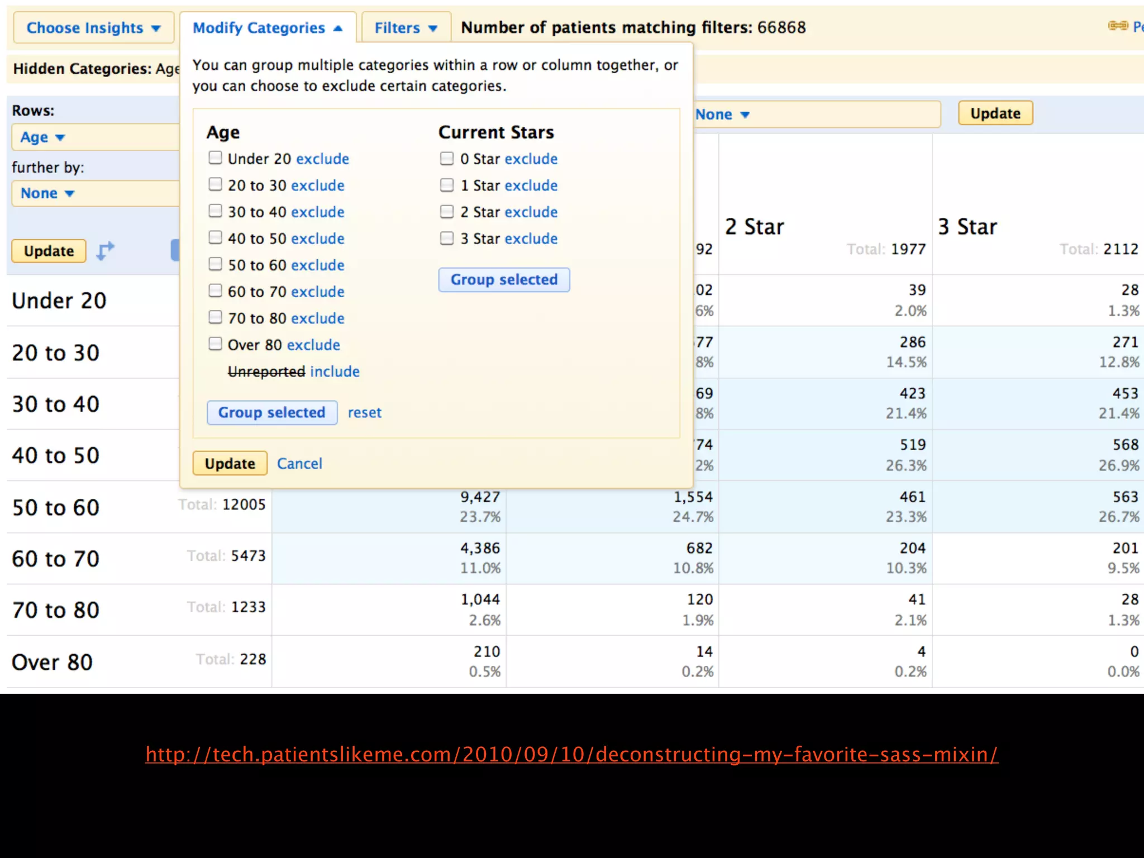This screenshot has height=858, width=1144.
Task: Open the Filters dropdown
Action: [406, 28]
